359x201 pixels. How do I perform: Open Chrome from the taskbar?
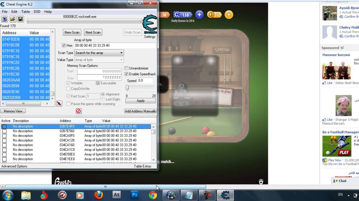[153, 195]
